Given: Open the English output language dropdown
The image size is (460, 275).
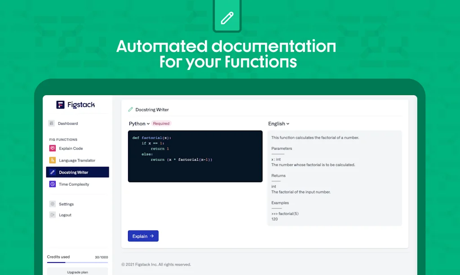Looking at the screenshot, I should [x=279, y=123].
